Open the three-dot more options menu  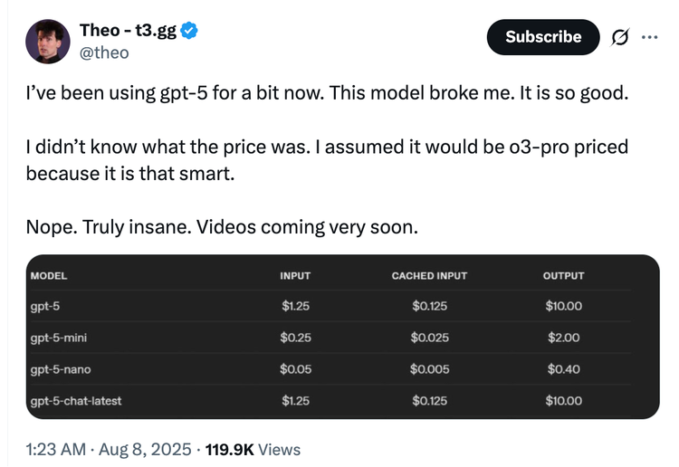(x=649, y=37)
